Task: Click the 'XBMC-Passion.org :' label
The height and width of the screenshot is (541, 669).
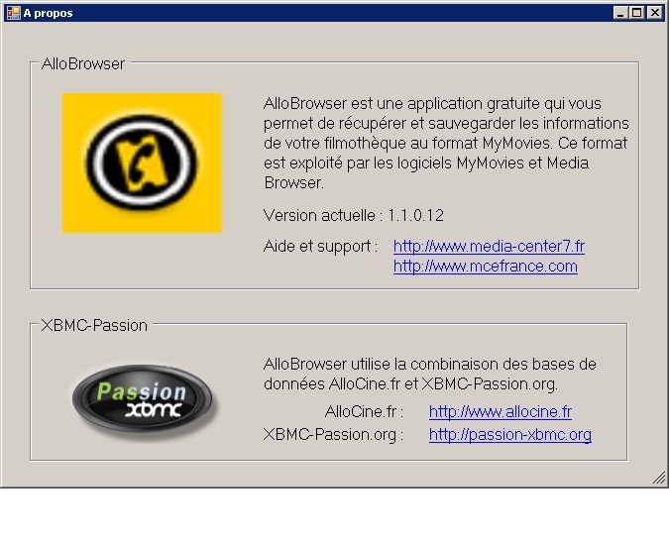Action: pyautogui.click(x=333, y=434)
